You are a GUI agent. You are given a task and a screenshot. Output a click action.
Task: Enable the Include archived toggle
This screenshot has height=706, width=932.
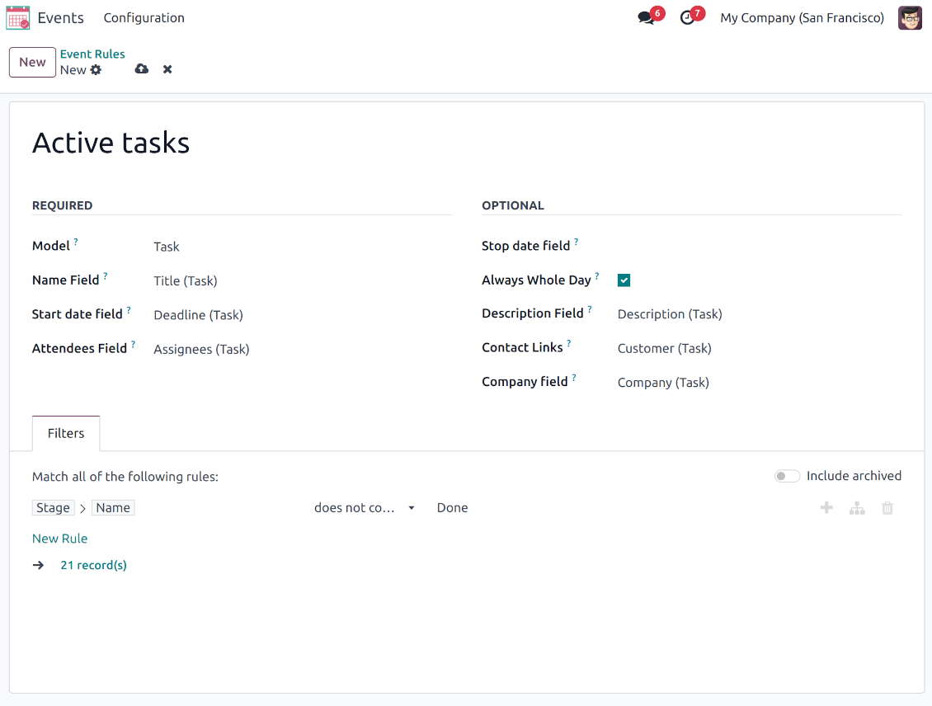(786, 476)
